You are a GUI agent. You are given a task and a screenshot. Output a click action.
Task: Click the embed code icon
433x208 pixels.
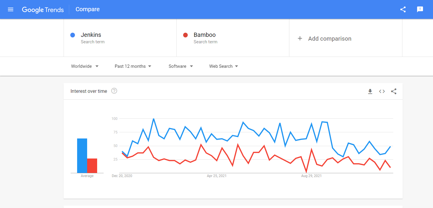coord(382,91)
